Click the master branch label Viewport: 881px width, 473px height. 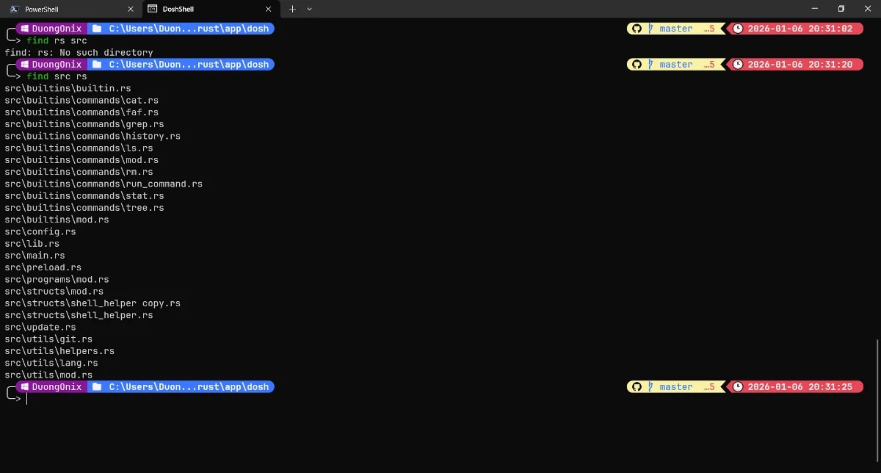coord(675,28)
